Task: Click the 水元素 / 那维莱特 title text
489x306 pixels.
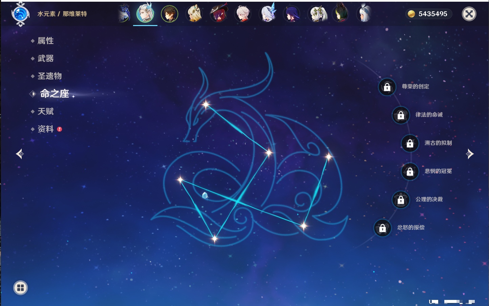Action: pyautogui.click(x=62, y=14)
